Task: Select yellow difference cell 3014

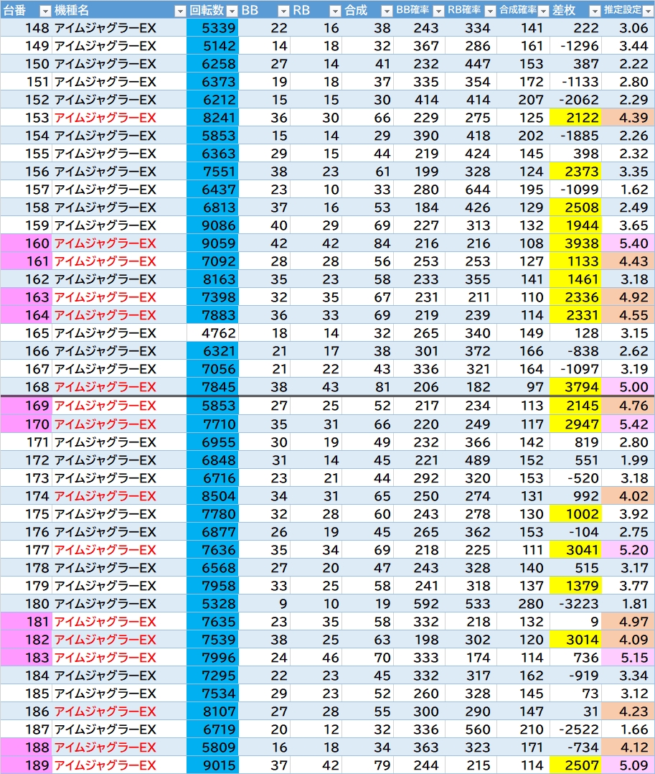Action: pos(575,640)
